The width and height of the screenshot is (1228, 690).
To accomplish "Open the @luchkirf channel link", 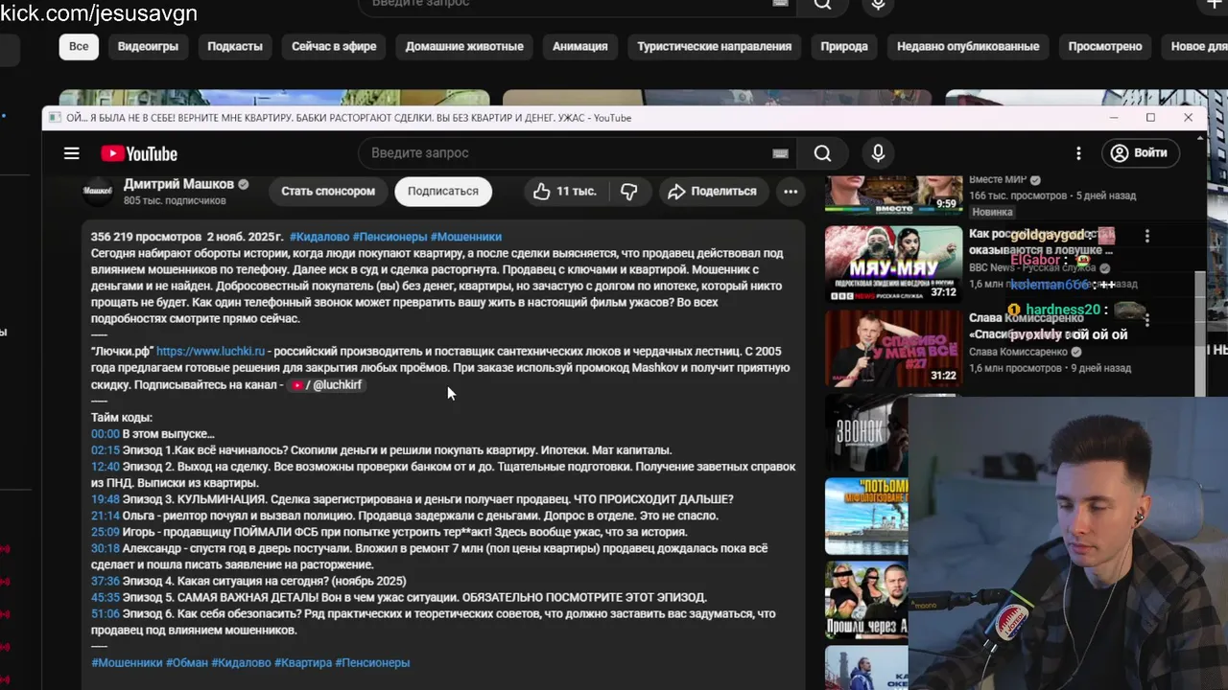I will 326,384.
